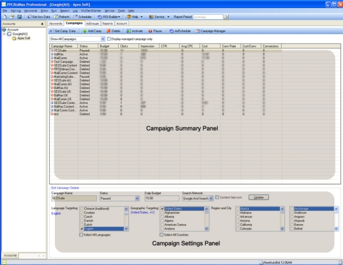This screenshot has height=265, width=343.
Task: Click Get Camp. Data button
Action: (x=62, y=31)
